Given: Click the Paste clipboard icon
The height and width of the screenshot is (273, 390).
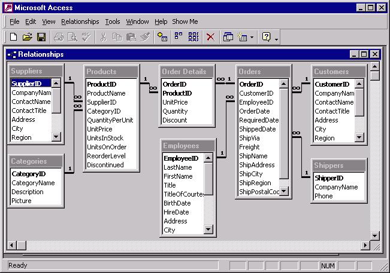Looking at the screenshot, I should tap(131, 37).
